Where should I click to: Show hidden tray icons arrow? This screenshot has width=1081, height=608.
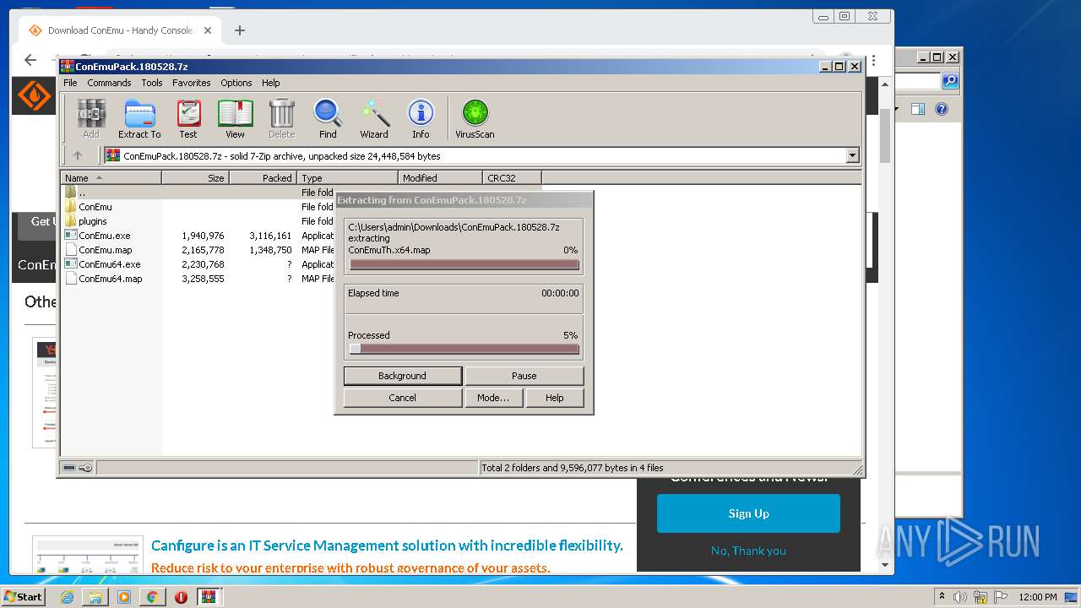pyautogui.click(x=942, y=597)
